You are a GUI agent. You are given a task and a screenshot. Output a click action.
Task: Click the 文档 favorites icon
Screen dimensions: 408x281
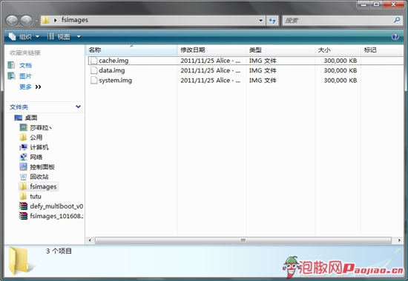click(11, 65)
